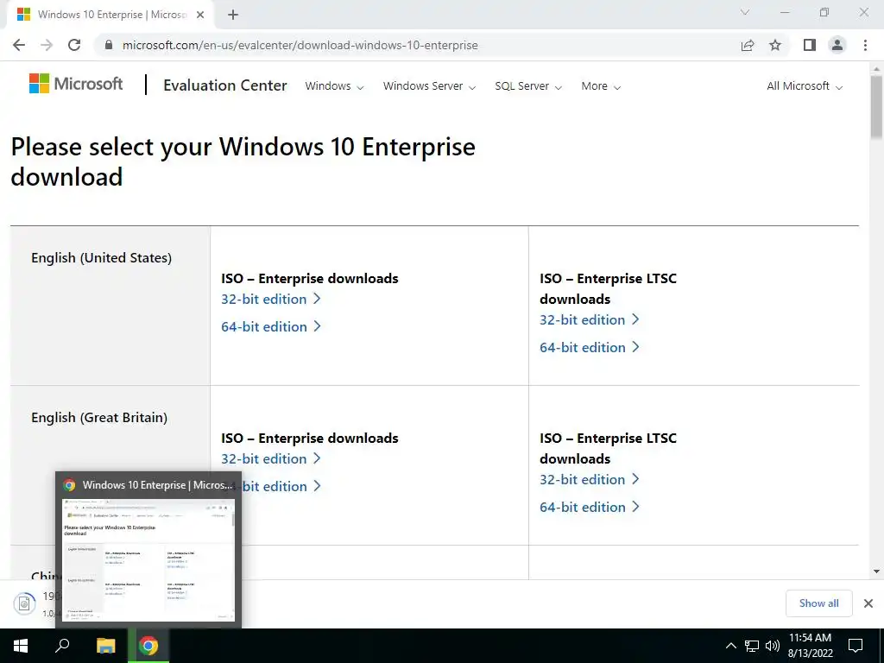Viewport: 884px width, 663px height.
Task: Expand the Windows Server menu
Action: click(430, 86)
